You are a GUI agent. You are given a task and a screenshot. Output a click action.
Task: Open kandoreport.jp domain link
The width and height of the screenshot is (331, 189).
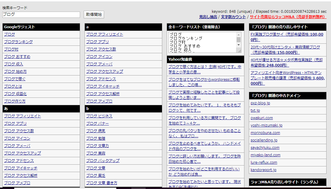point(263,170)
